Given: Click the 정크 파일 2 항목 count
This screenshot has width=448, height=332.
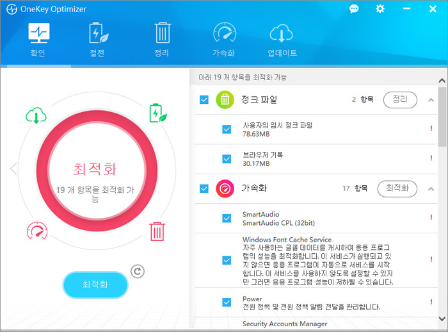Looking at the screenshot, I should coord(363,99).
